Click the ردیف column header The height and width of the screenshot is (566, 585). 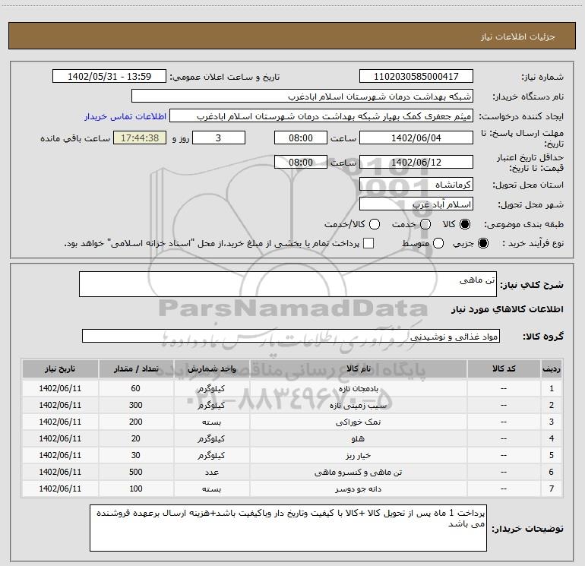point(552,368)
